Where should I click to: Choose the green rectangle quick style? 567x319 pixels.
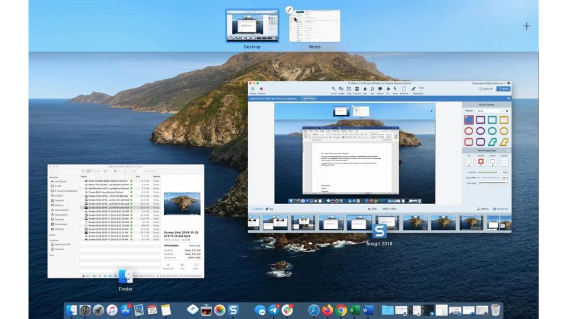tap(492, 120)
